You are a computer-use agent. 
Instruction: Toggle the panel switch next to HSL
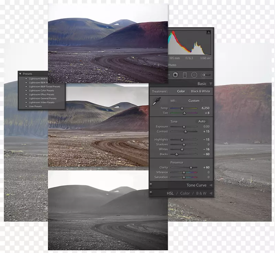151,193
